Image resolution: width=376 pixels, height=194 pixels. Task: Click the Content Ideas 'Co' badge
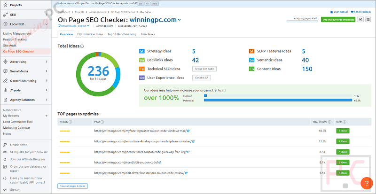click(x=251, y=69)
